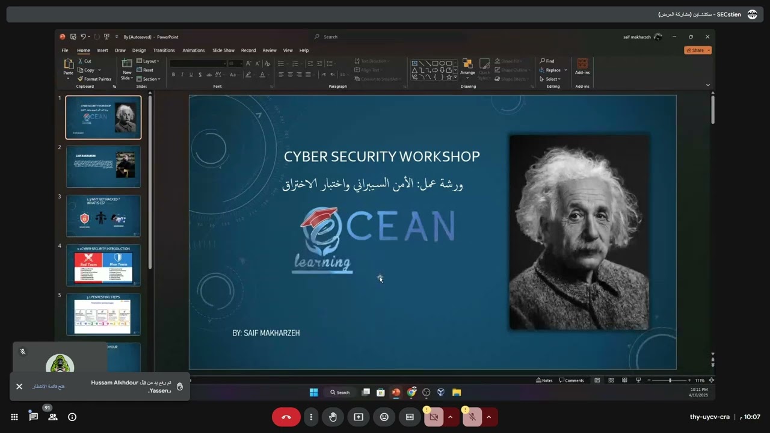Open the Add-ins grid icon
The height and width of the screenshot is (433, 770).
click(x=582, y=63)
